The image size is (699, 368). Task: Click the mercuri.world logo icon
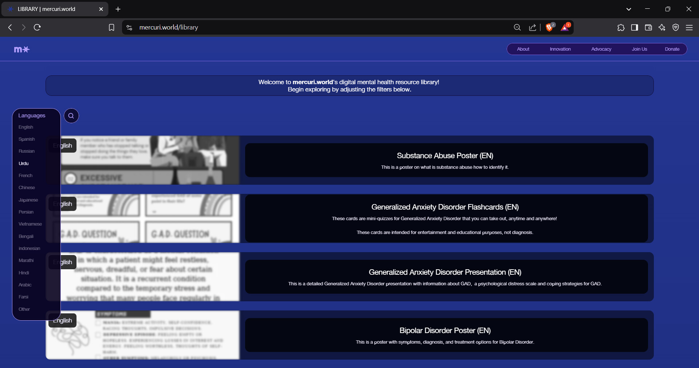click(22, 50)
